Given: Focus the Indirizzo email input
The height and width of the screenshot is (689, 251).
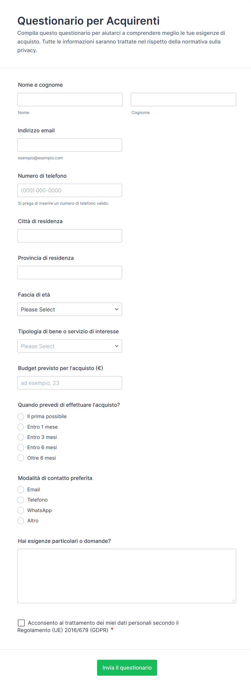Looking at the screenshot, I should 70,145.
